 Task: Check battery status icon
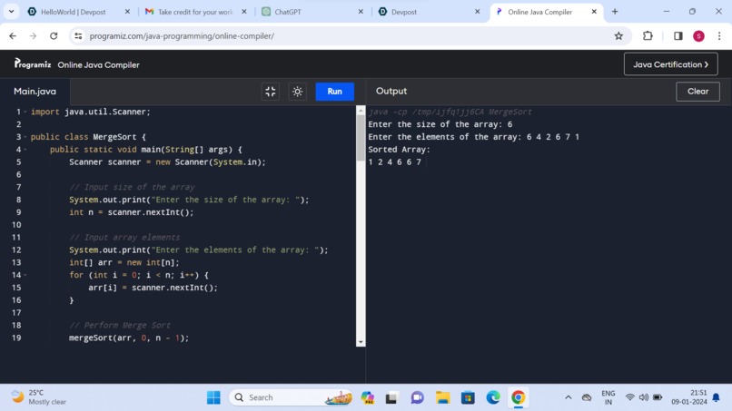pyautogui.click(x=658, y=397)
